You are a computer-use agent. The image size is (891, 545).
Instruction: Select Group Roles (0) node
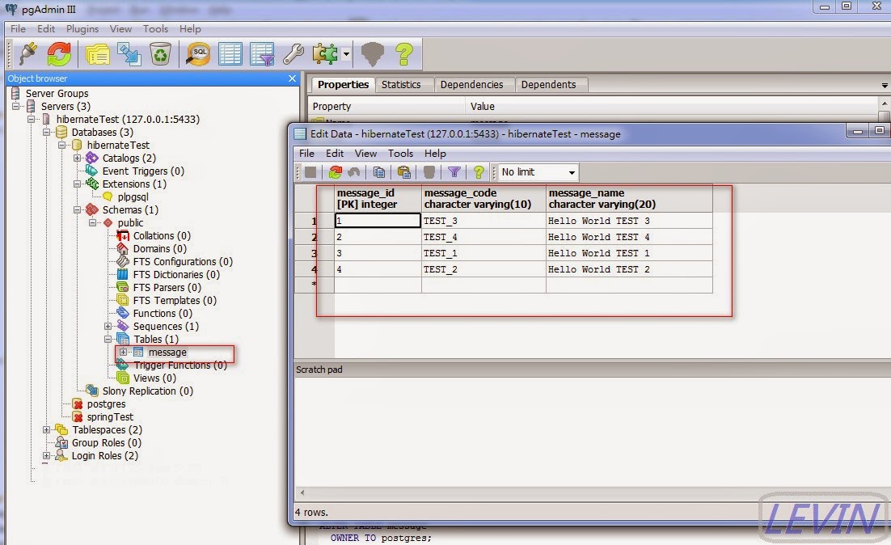pyautogui.click(x=107, y=442)
